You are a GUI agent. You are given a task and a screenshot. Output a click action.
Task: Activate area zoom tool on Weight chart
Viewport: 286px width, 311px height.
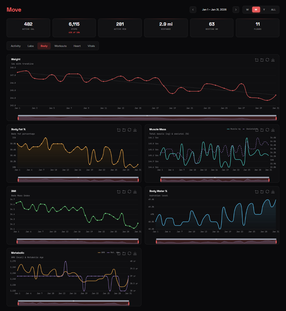coord(257,60)
